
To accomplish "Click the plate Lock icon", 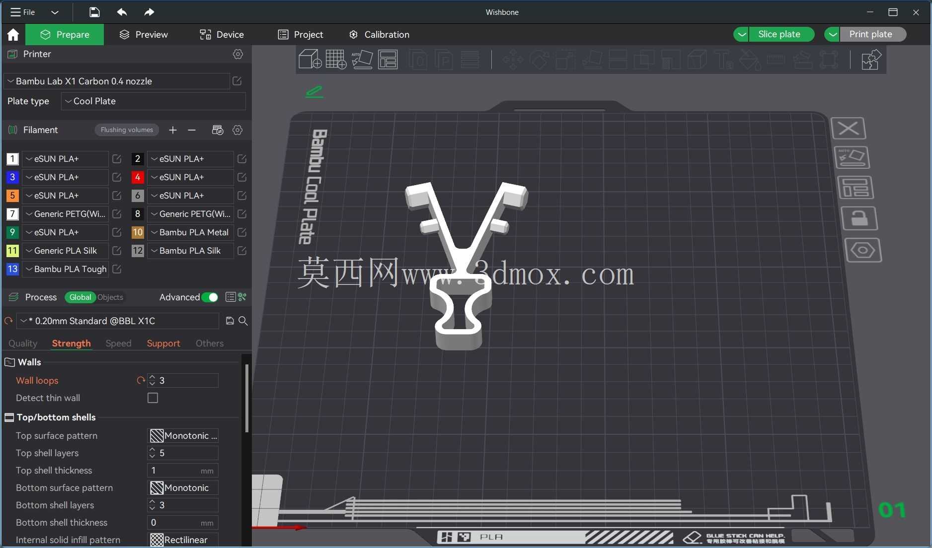I will coord(859,218).
